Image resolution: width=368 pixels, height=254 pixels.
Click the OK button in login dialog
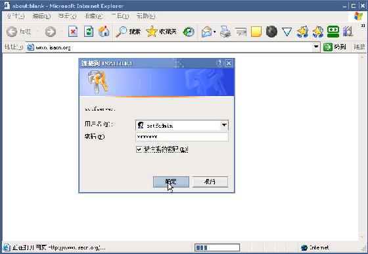(x=171, y=182)
